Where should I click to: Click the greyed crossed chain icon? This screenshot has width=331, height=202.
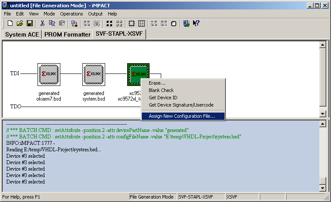[x=97, y=23]
